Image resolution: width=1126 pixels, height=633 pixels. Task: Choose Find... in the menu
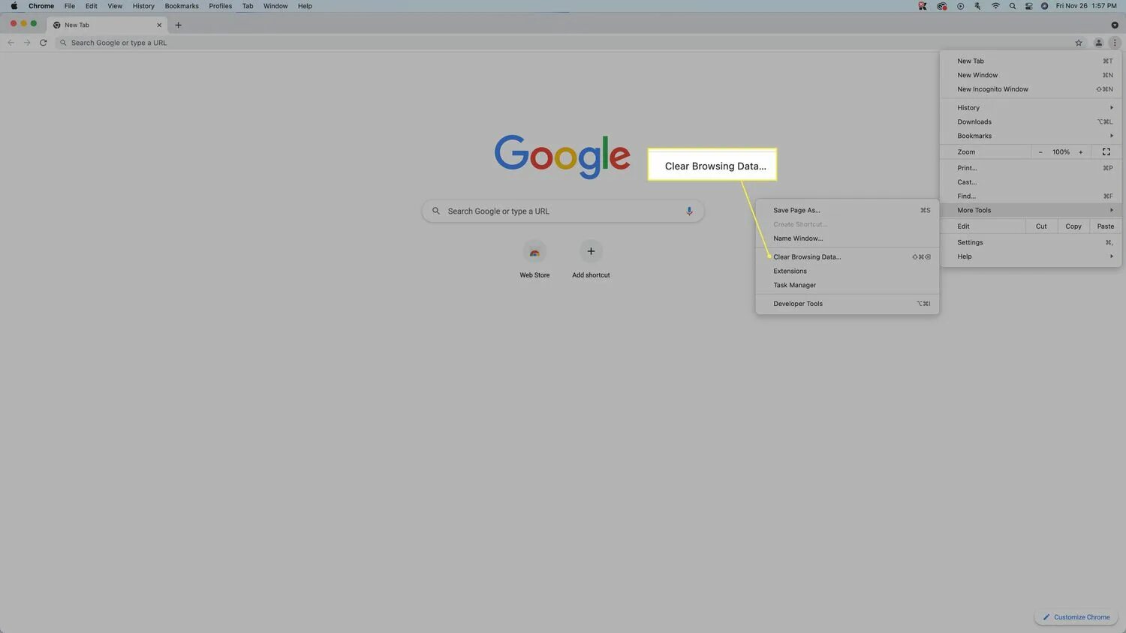coord(1031,196)
